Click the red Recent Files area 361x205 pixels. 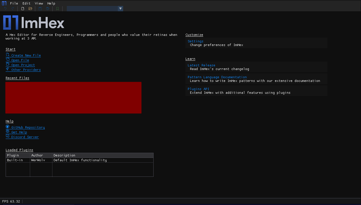tap(73, 98)
